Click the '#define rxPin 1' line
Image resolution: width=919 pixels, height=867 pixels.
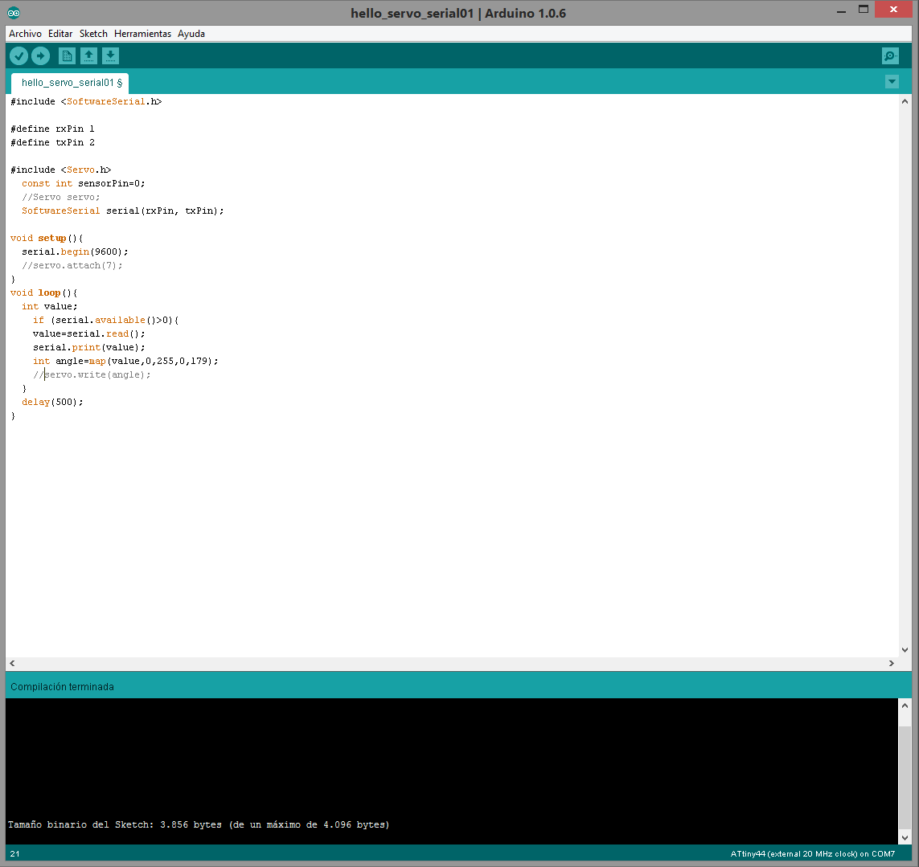(x=53, y=129)
